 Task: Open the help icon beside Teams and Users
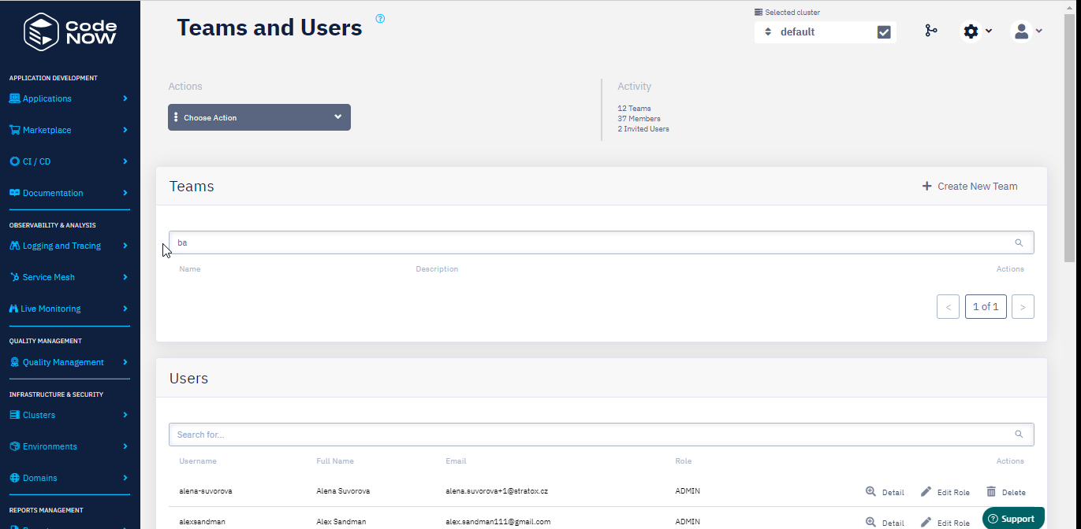coord(380,18)
